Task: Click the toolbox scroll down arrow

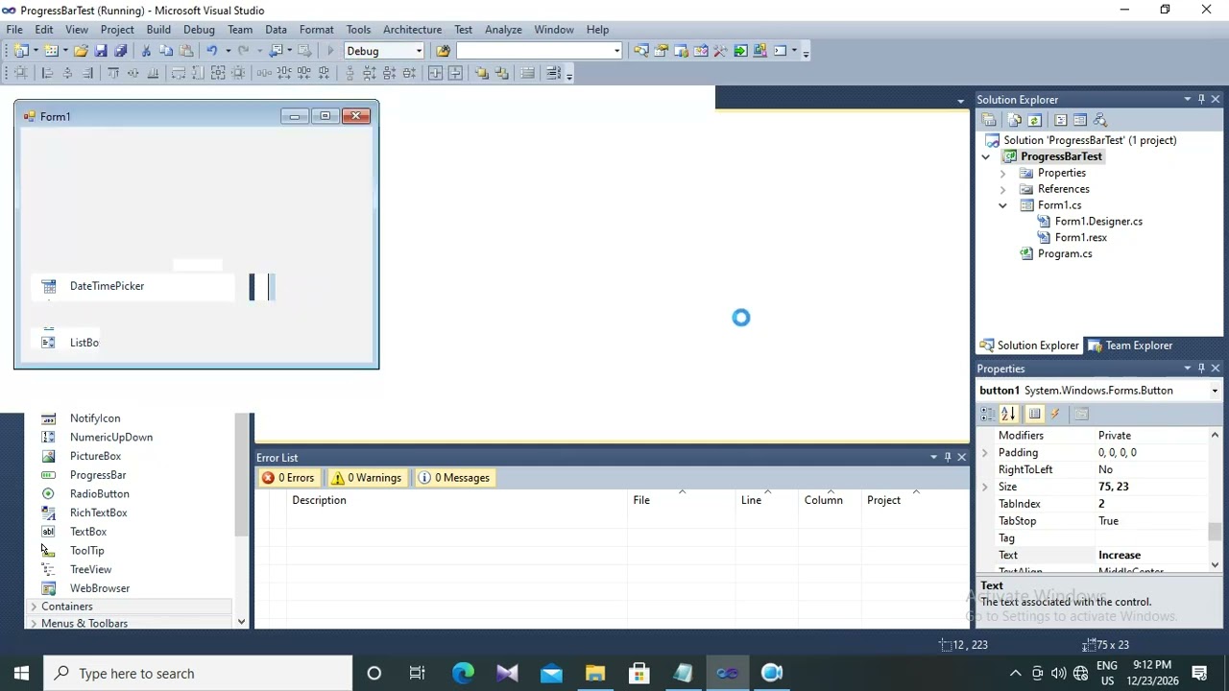Action: pos(241,622)
